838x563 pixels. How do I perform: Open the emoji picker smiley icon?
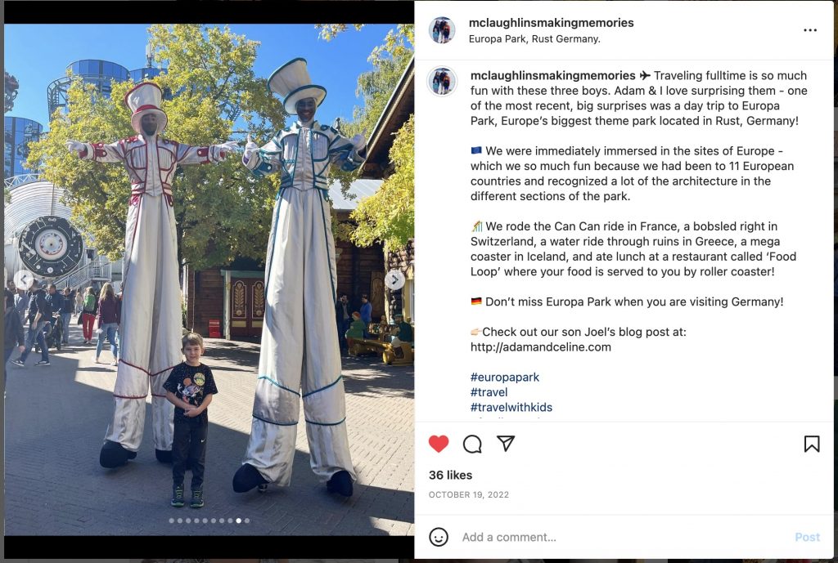pyautogui.click(x=439, y=537)
